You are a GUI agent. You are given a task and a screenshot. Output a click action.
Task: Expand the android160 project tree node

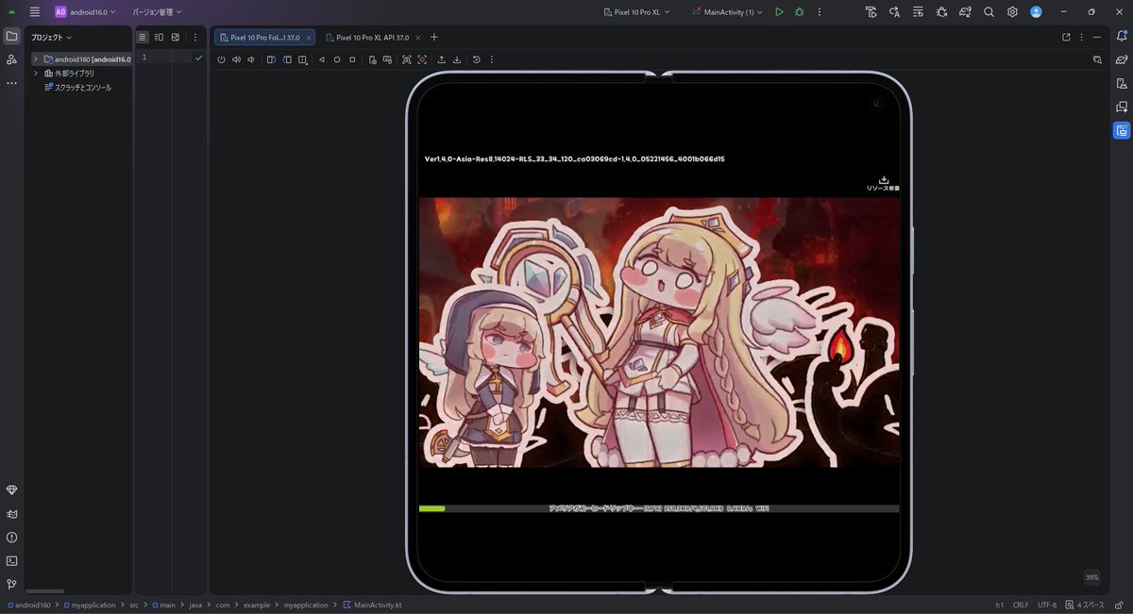[35, 58]
